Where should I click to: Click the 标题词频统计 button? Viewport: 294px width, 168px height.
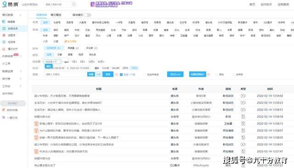tap(198, 74)
